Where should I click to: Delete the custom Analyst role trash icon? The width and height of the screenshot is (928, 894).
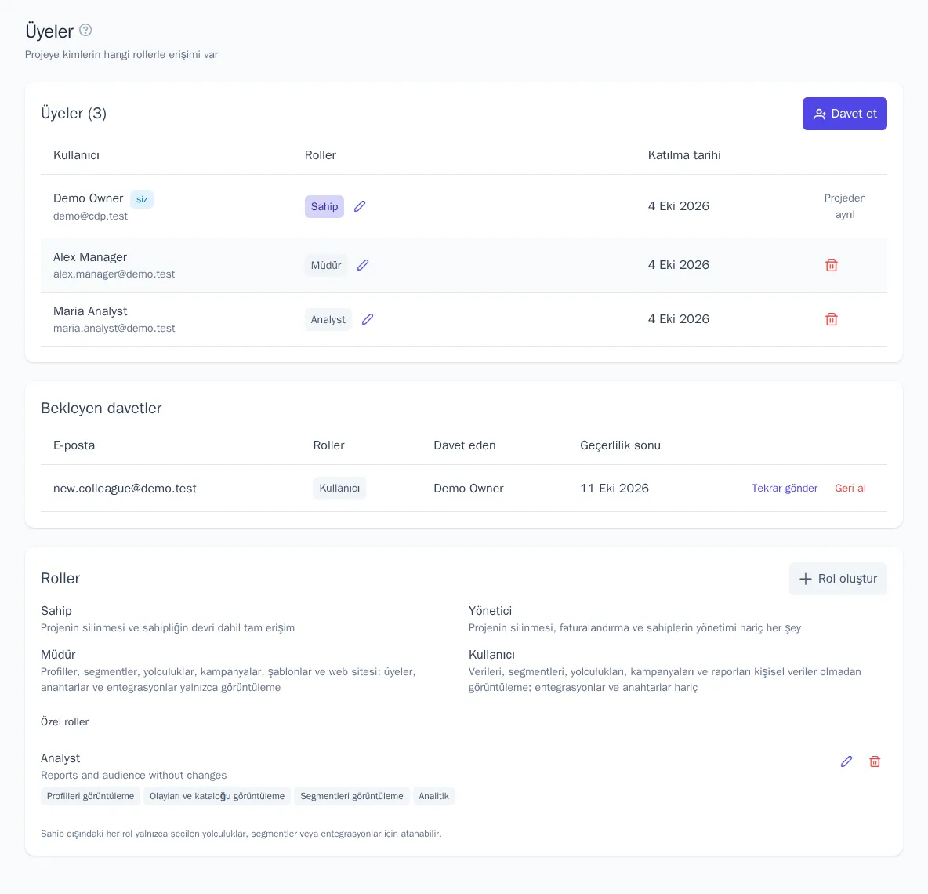point(875,761)
